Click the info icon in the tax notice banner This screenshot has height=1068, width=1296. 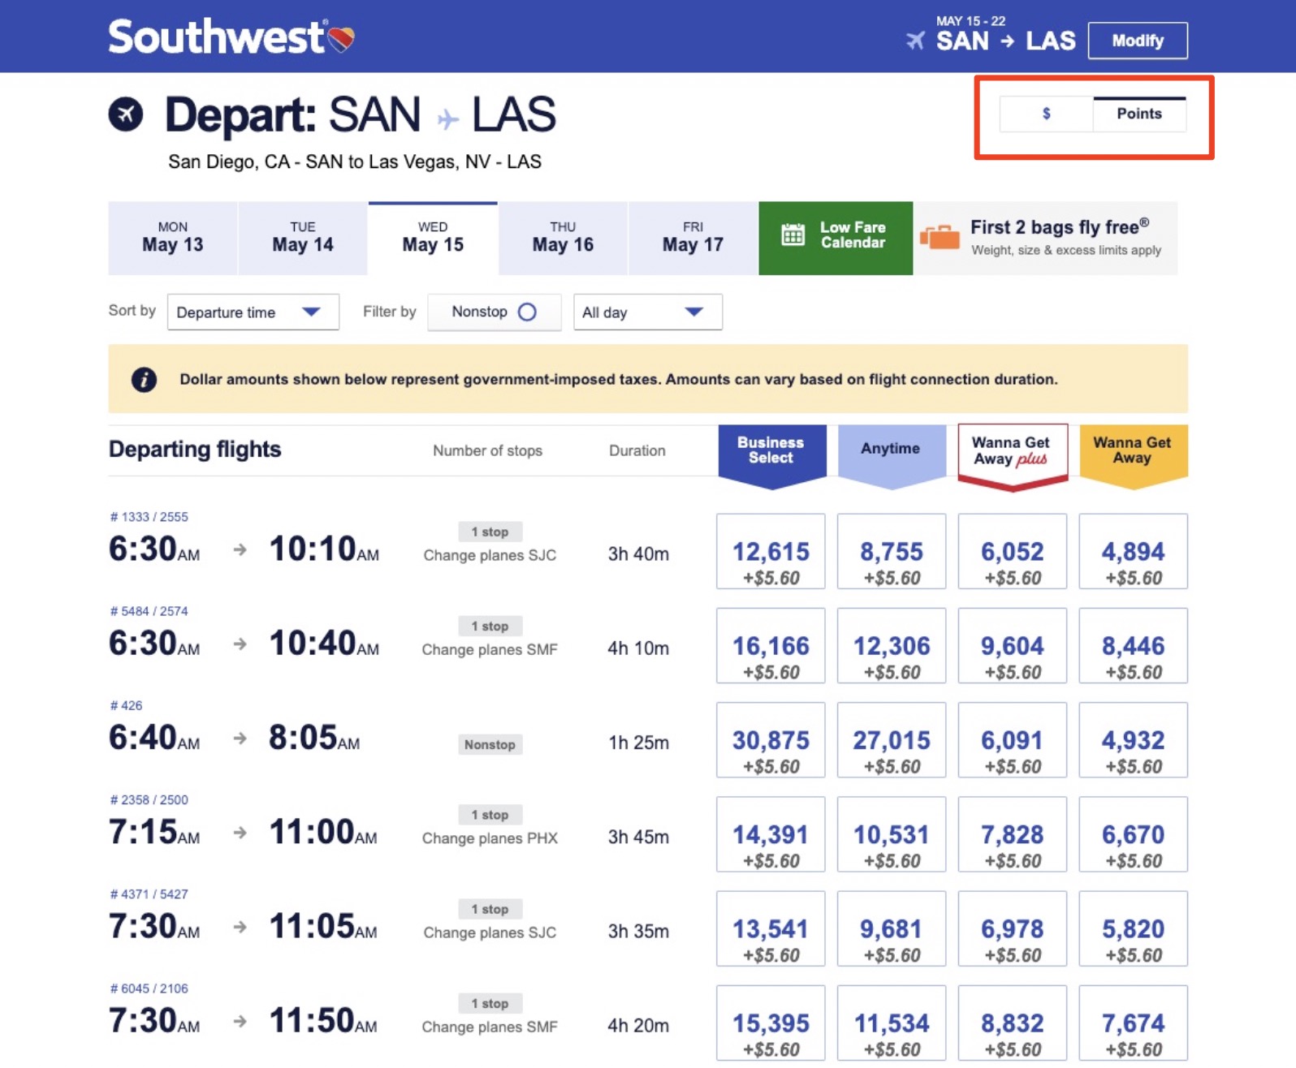(x=144, y=378)
